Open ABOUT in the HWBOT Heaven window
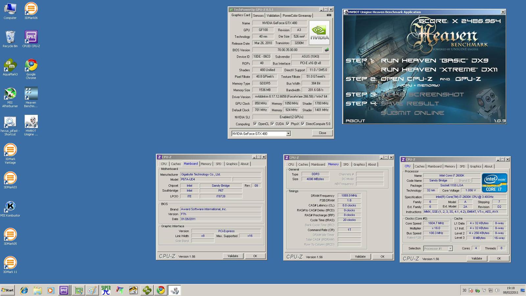This screenshot has height=296, width=526. pyautogui.click(x=355, y=121)
